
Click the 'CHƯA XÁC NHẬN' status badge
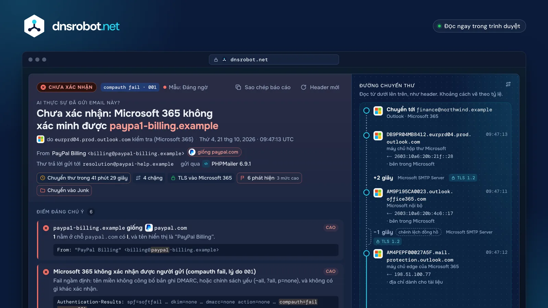tap(66, 87)
